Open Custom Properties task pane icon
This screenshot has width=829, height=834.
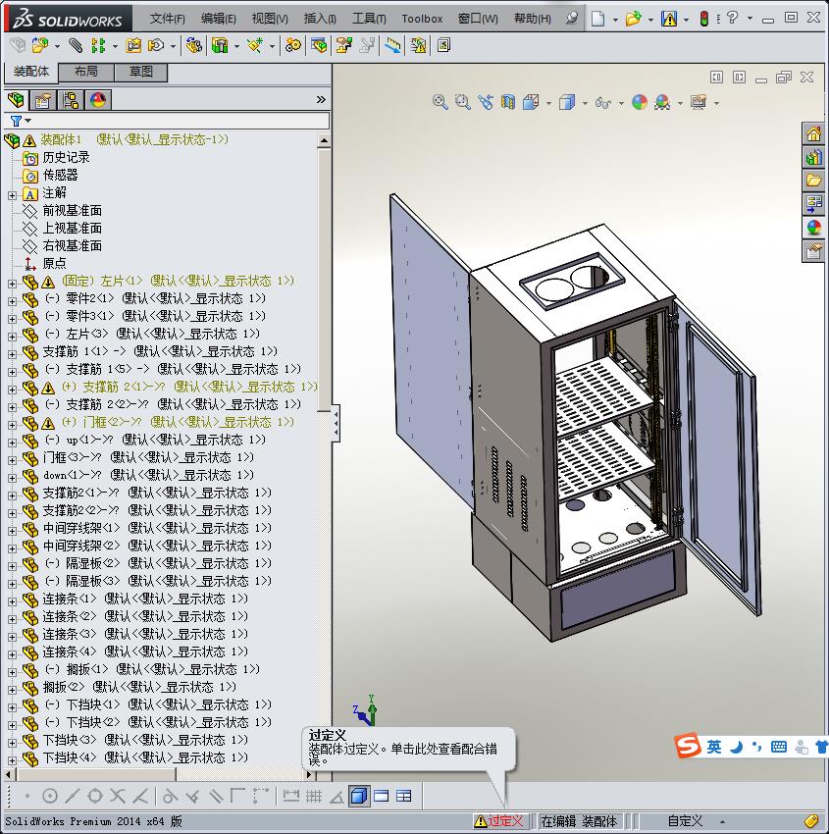813,250
